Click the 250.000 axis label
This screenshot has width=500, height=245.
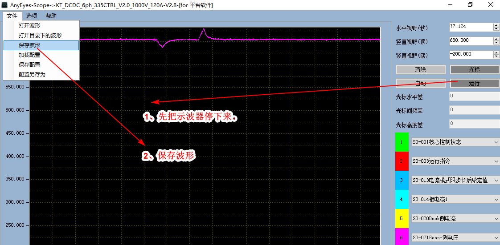click(x=15, y=225)
